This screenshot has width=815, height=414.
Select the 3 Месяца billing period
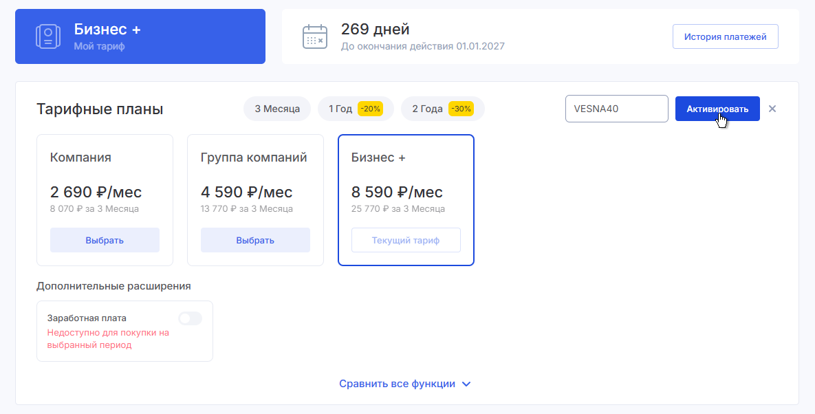coord(276,109)
